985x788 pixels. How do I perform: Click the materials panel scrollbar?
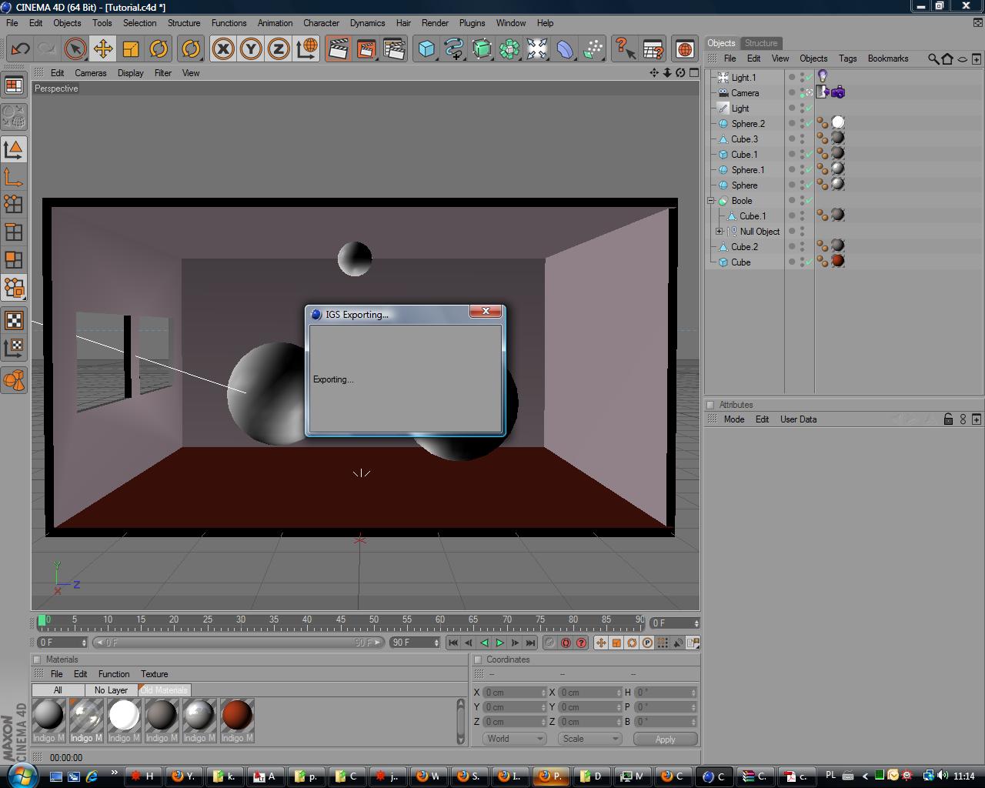(461, 721)
